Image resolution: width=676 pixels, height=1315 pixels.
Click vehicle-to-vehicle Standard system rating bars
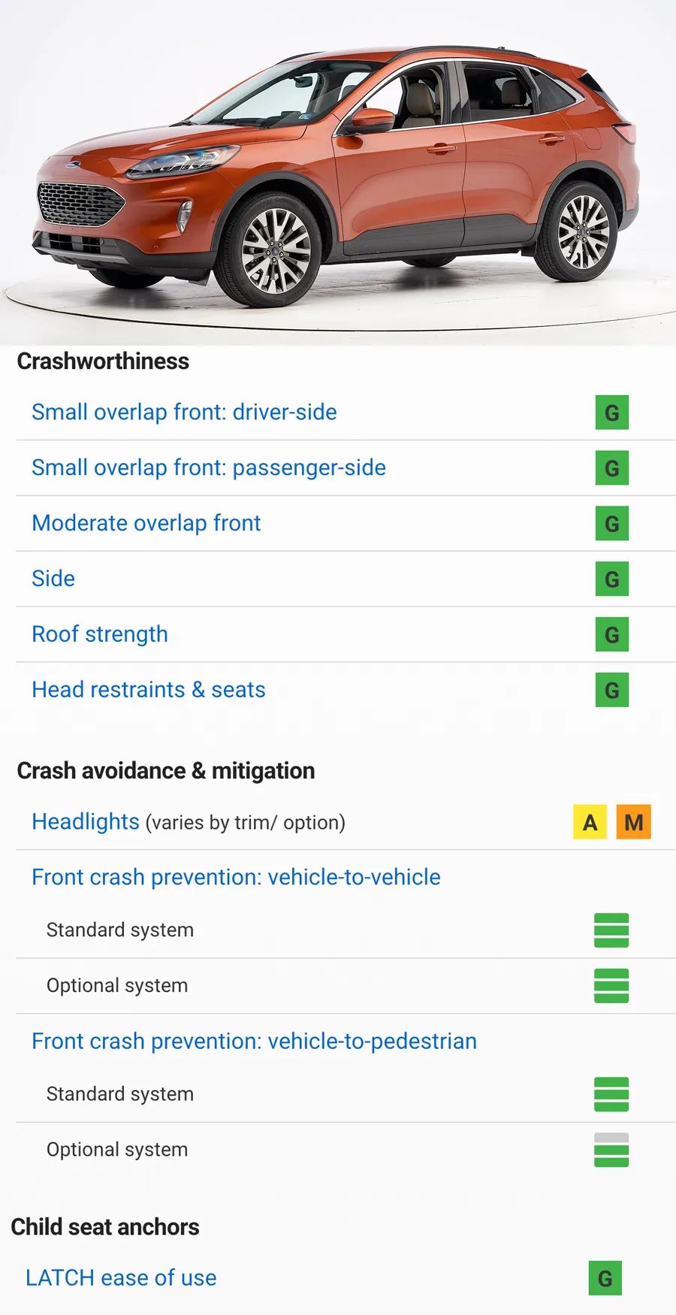click(x=611, y=930)
